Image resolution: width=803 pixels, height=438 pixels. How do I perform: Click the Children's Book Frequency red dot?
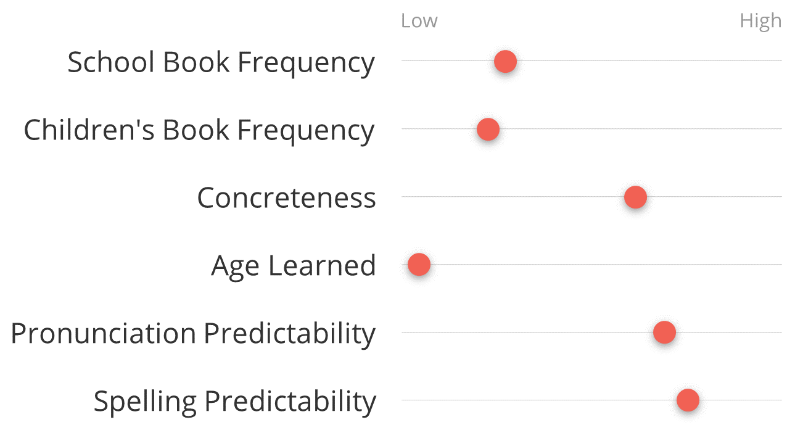click(488, 130)
